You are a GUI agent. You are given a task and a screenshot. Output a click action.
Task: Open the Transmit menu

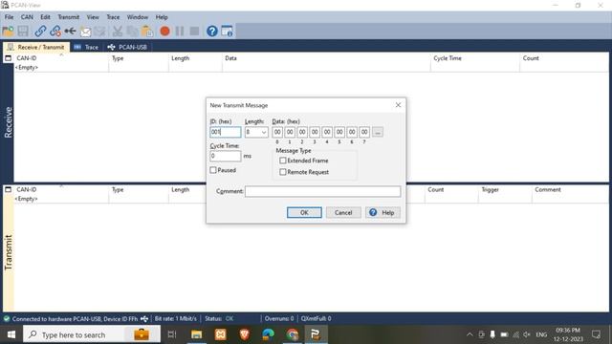pyautogui.click(x=68, y=17)
